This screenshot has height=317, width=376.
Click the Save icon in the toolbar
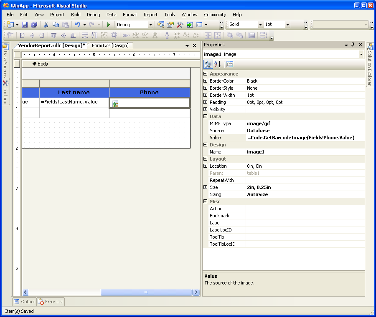[25, 25]
